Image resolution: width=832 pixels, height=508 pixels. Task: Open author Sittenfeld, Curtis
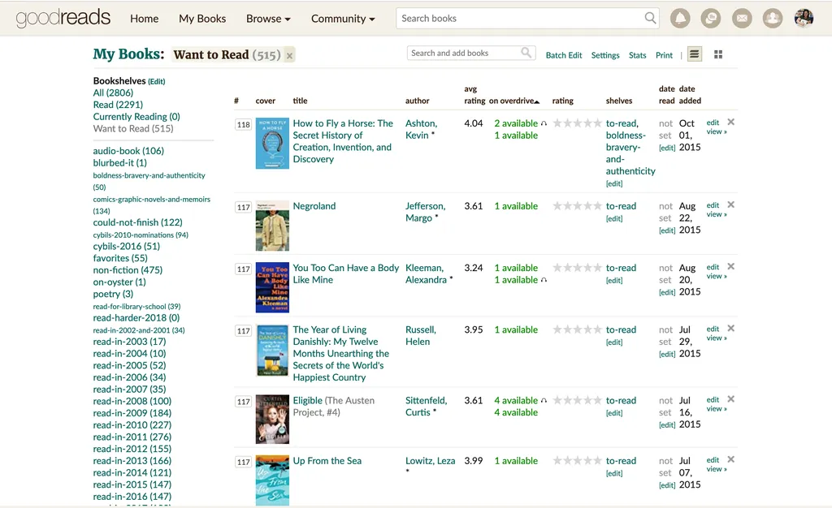[x=426, y=407]
